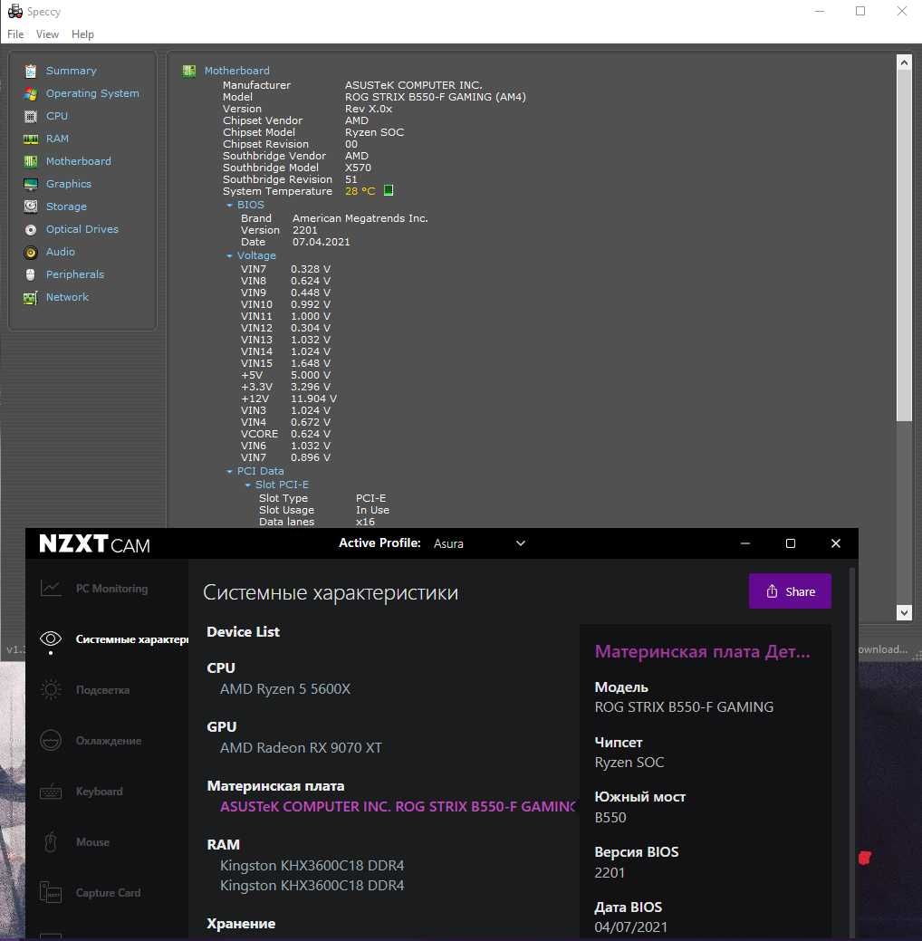Open PC Monitoring in NZXT CAM
The image size is (922, 941).
111,589
